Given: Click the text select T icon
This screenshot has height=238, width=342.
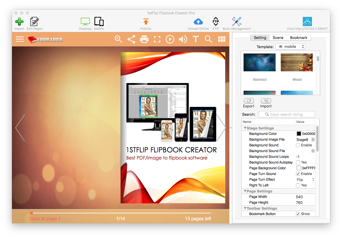Looking at the screenshot, I should [196, 39].
